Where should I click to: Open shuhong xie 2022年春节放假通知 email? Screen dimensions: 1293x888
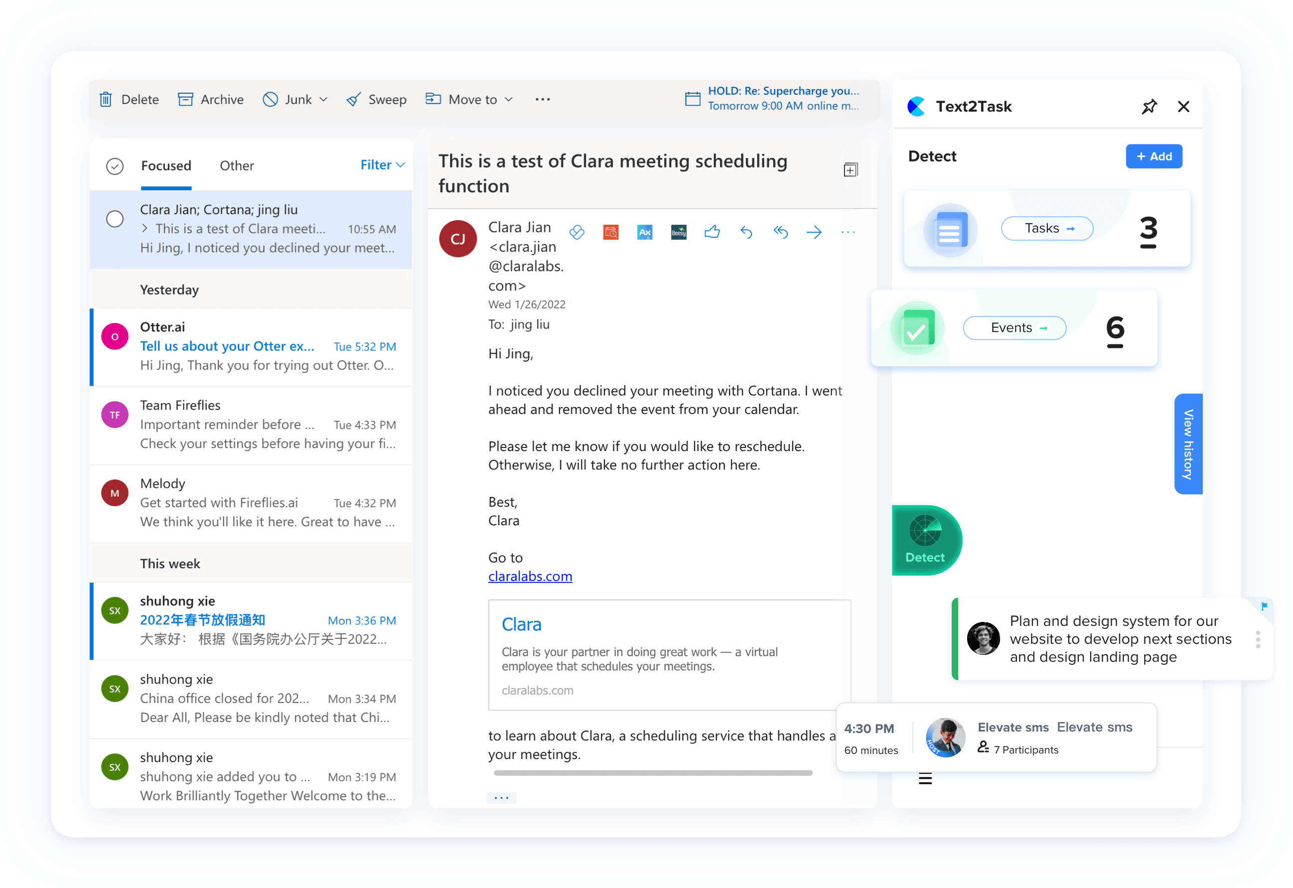tap(251, 621)
